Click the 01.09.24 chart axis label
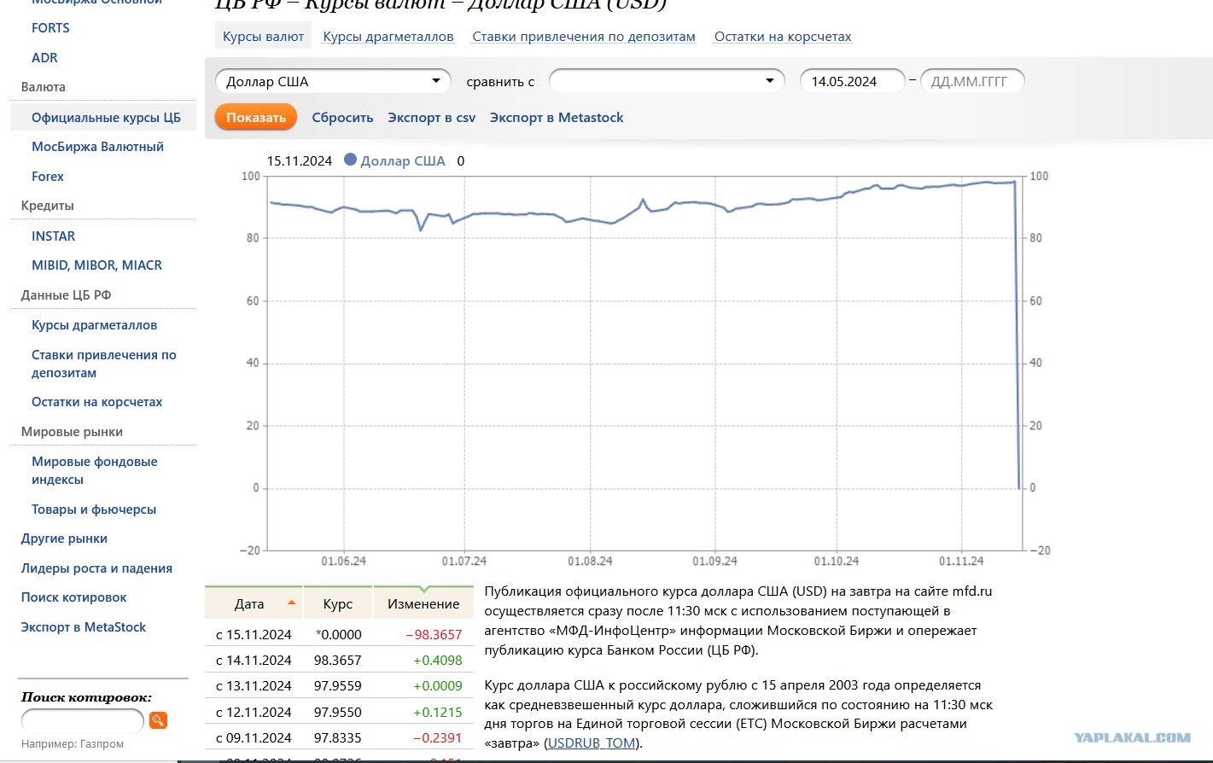Image resolution: width=1213 pixels, height=763 pixels. tap(714, 562)
